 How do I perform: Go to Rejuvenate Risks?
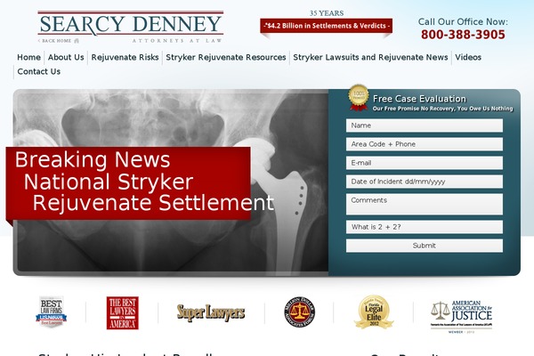(x=125, y=57)
